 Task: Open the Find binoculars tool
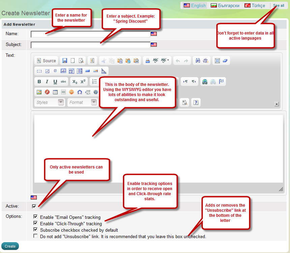(x=198, y=61)
